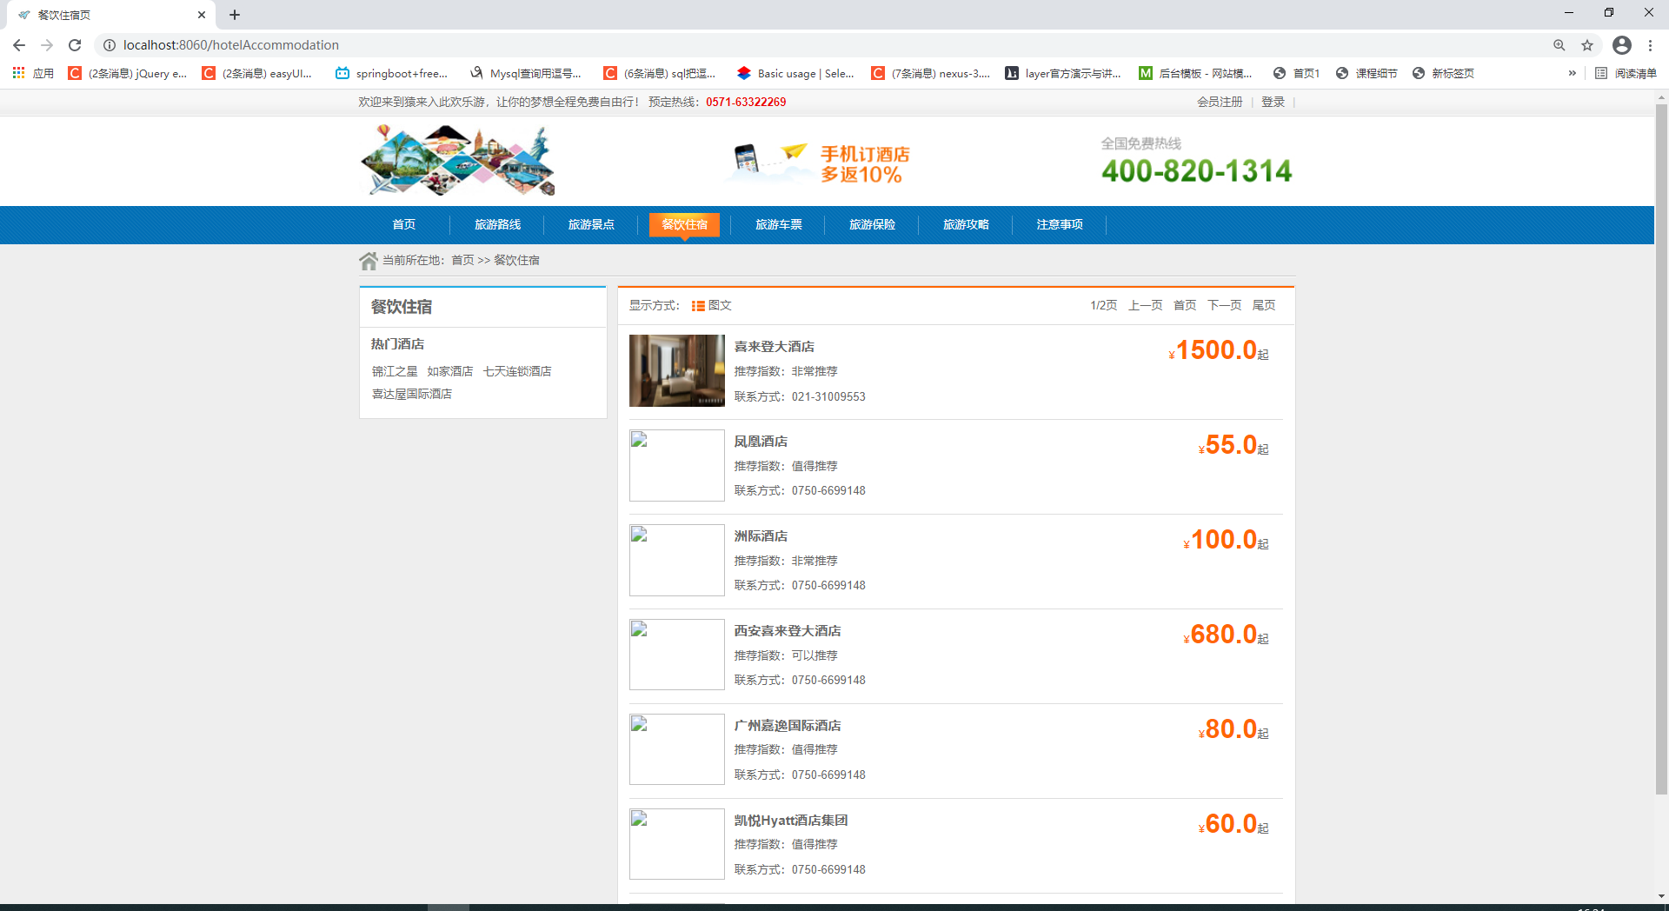Open a new browser tab with plus icon
1669x911 pixels.
pos(235,15)
